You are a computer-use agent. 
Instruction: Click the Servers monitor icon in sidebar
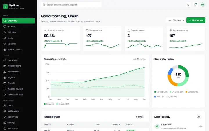tap(5, 26)
